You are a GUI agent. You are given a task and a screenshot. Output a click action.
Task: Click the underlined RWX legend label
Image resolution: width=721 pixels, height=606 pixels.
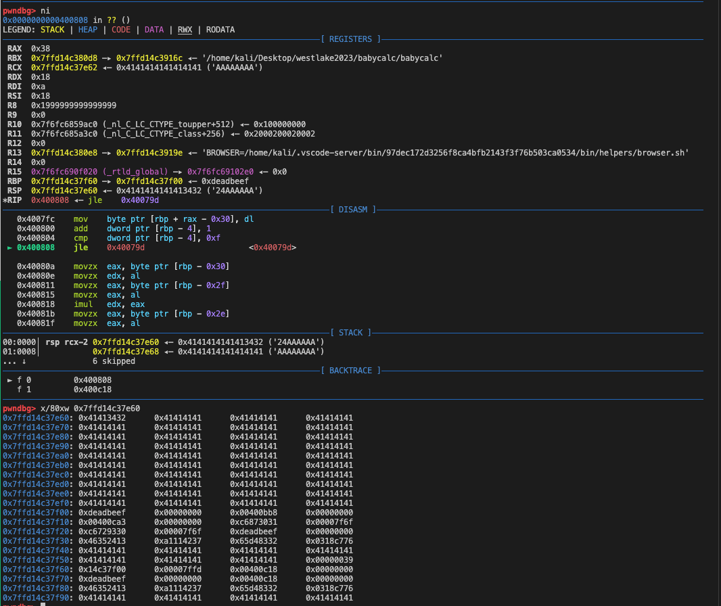click(x=185, y=30)
